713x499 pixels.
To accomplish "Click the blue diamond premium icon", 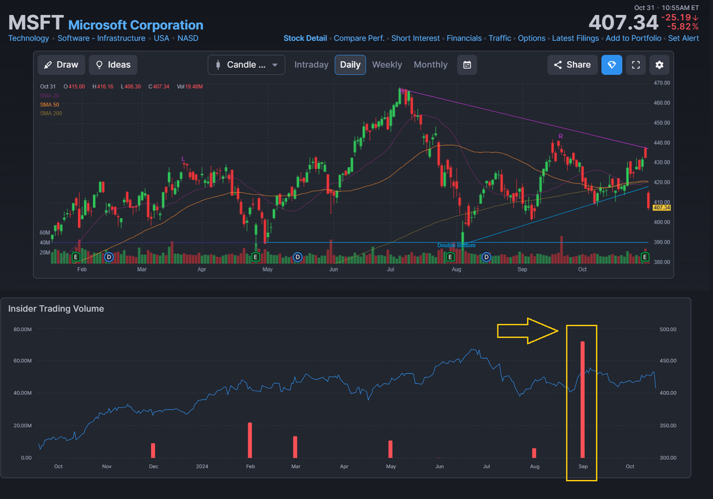I will 612,65.
